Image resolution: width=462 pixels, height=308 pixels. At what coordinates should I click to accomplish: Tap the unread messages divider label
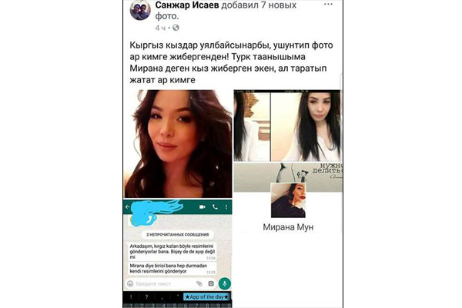point(177,235)
